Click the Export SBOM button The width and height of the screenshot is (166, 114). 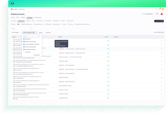pos(159,21)
